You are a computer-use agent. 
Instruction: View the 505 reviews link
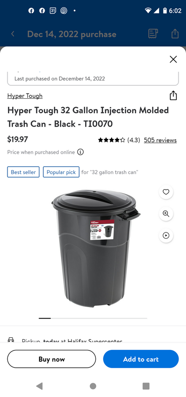pyautogui.click(x=160, y=140)
